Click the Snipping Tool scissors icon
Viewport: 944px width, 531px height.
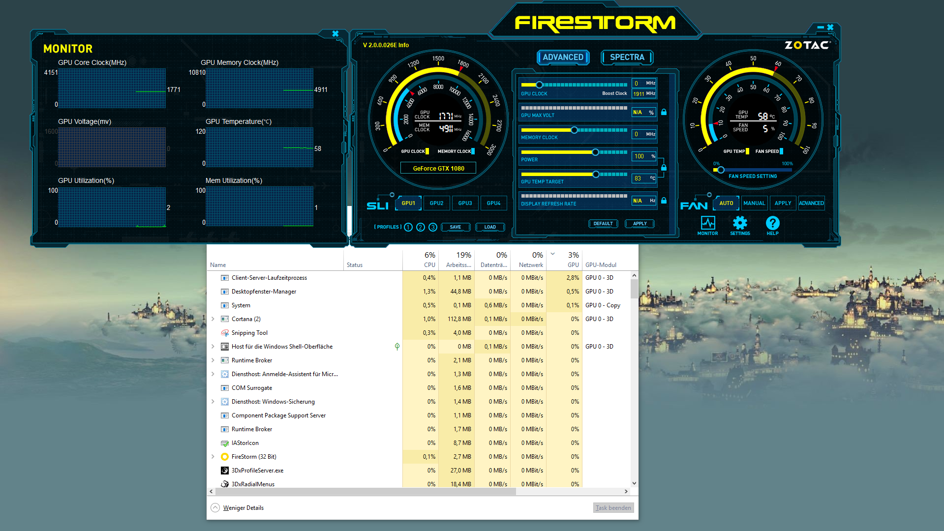pos(225,333)
